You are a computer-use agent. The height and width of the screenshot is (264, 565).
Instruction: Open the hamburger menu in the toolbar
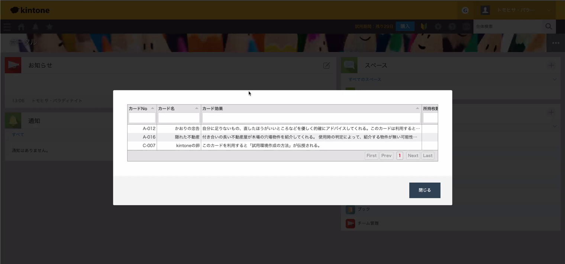coord(7,27)
